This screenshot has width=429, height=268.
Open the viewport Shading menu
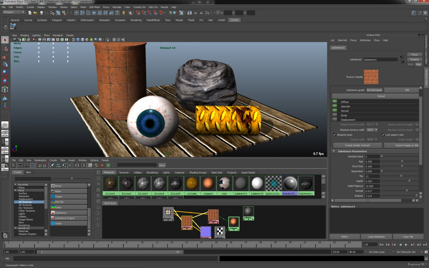(x=24, y=35)
